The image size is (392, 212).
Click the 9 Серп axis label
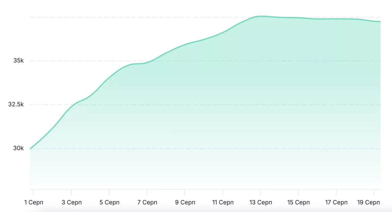point(185,202)
